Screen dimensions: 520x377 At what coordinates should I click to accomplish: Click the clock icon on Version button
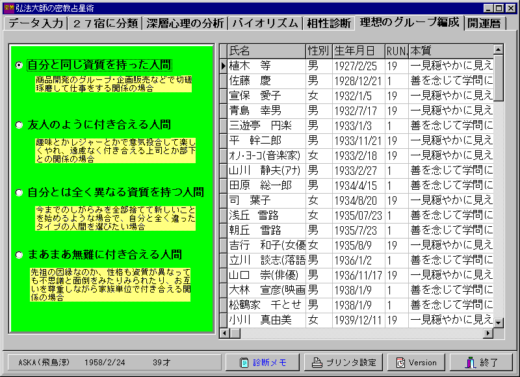(x=400, y=363)
